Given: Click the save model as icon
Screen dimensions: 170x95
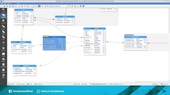Looking at the screenshot, I should pyautogui.click(x=13, y=6).
